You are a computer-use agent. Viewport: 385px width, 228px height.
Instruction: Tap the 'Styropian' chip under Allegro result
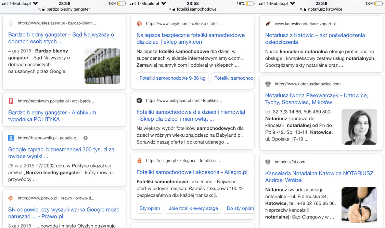(x=150, y=208)
